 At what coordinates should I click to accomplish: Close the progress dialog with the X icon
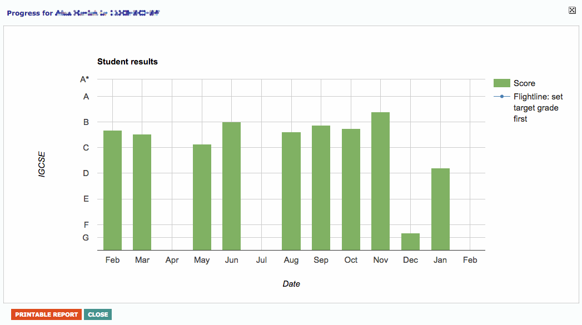(x=572, y=10)
